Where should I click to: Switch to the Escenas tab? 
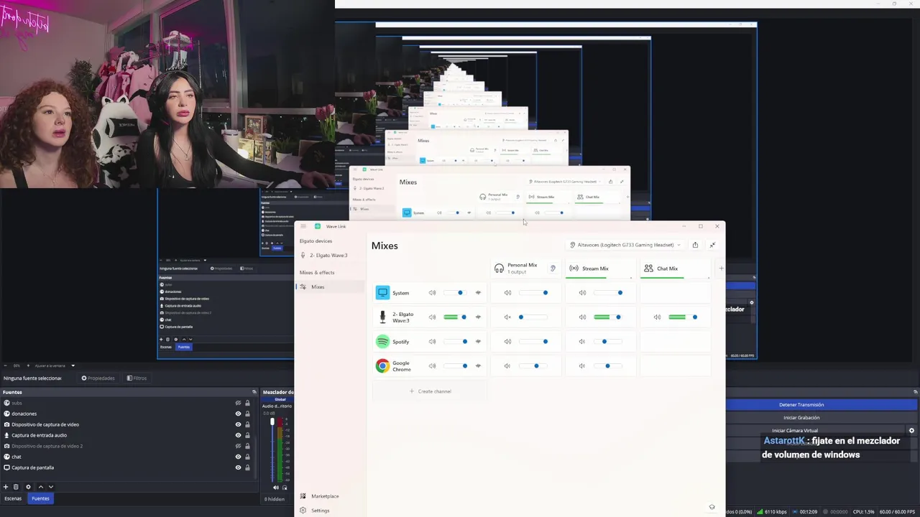(13, 498)
